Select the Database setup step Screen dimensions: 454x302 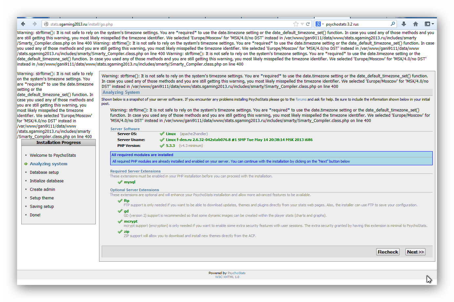point(44,172)
